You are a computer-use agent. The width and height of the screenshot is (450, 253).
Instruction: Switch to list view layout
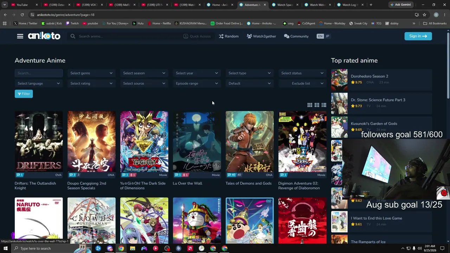[x=324, y=105]
